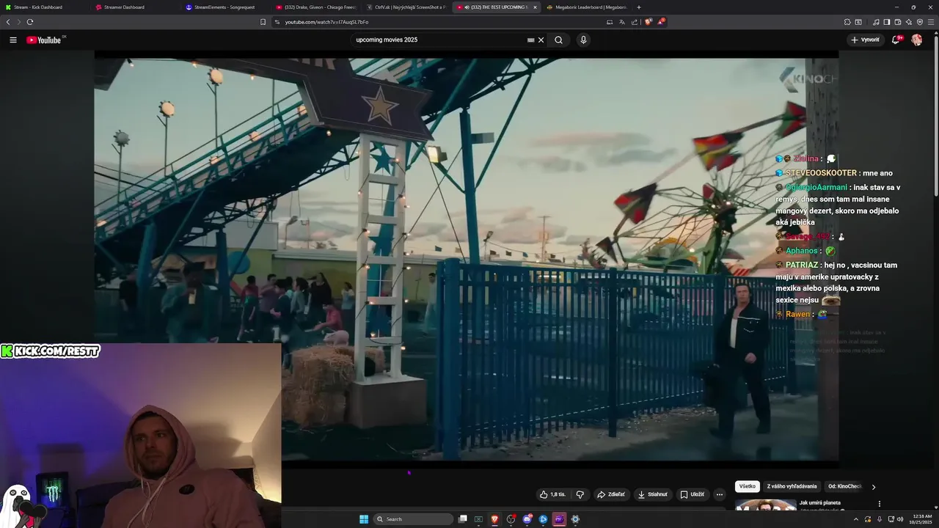Clear the search query with X
This screenshot has width=939, height=528.
tap(541, 40)
